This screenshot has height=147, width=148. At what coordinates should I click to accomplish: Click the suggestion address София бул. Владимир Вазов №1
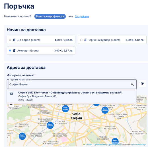point(37,96)
